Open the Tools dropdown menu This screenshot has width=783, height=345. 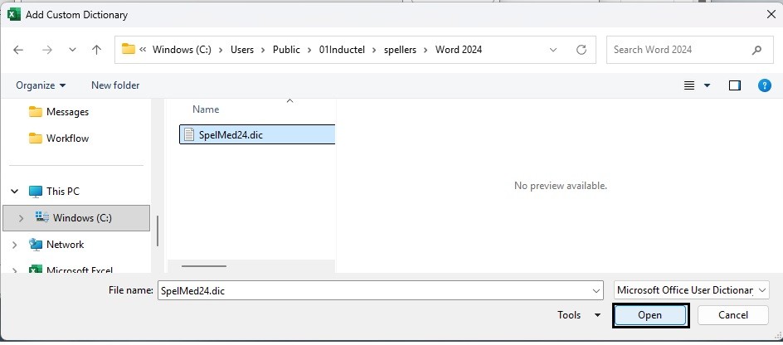[x=579, y=315]
